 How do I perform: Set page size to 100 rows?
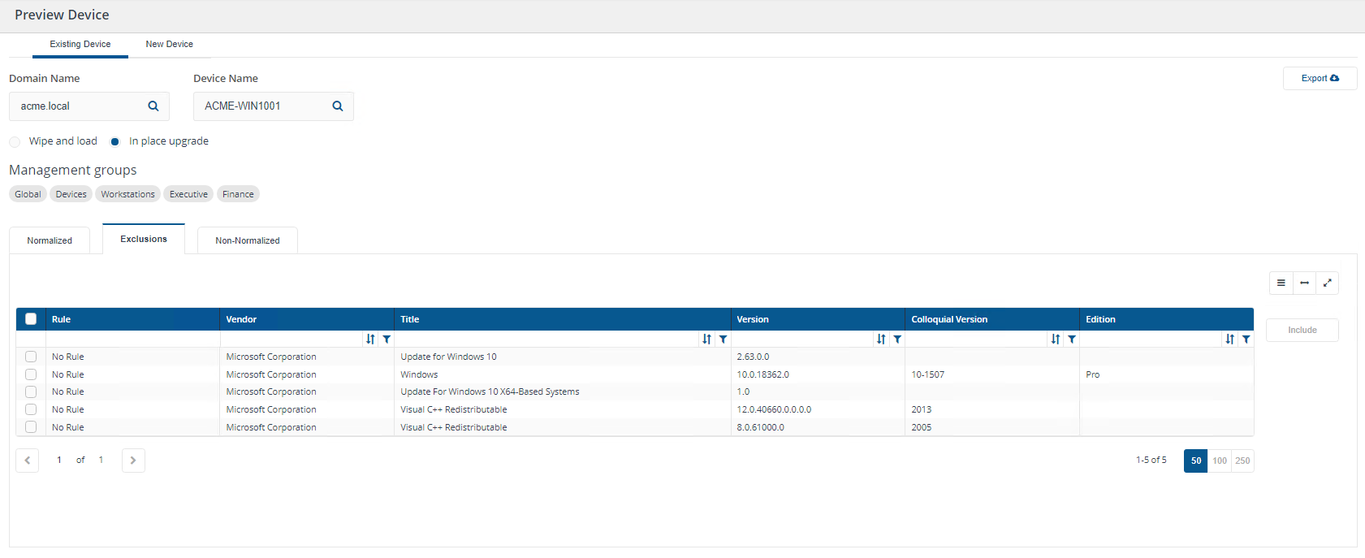coord(1219,461)
